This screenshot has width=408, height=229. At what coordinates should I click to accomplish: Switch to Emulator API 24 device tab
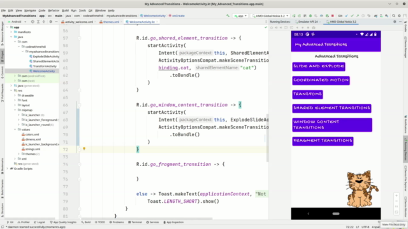coord(308,22)
